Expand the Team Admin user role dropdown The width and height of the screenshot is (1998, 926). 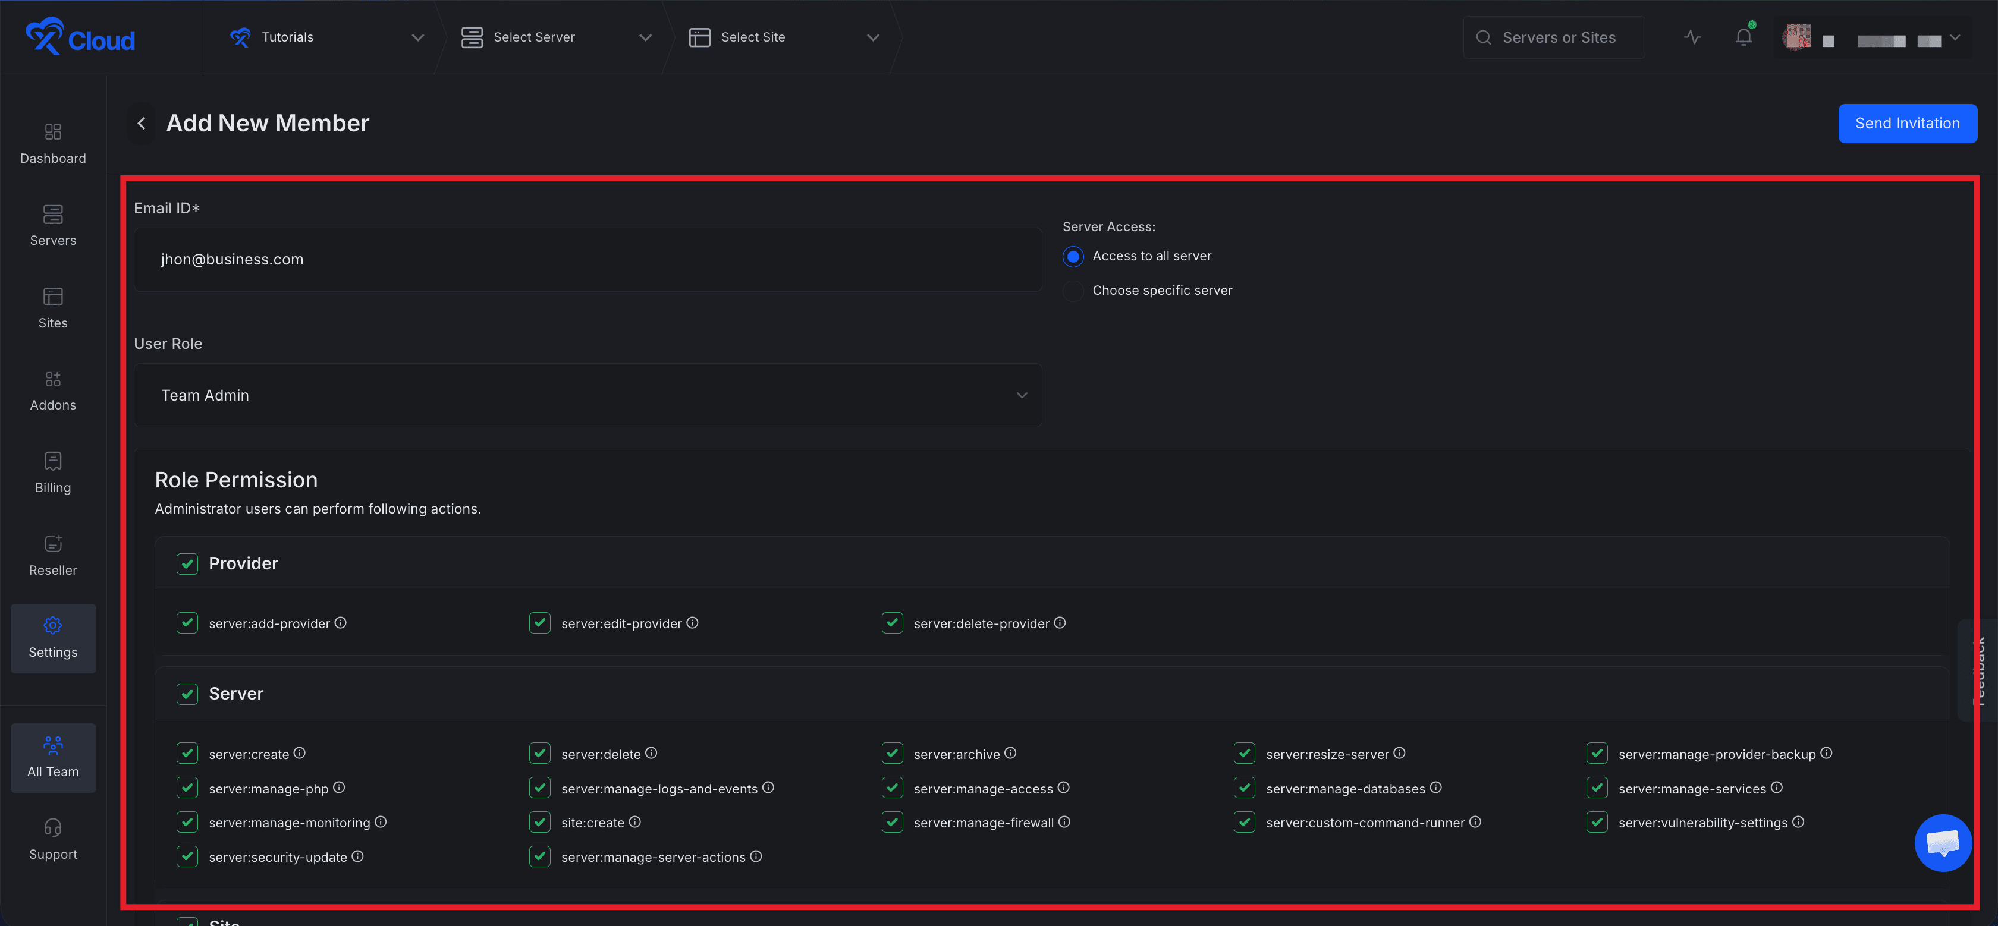[x=587, y=395]
